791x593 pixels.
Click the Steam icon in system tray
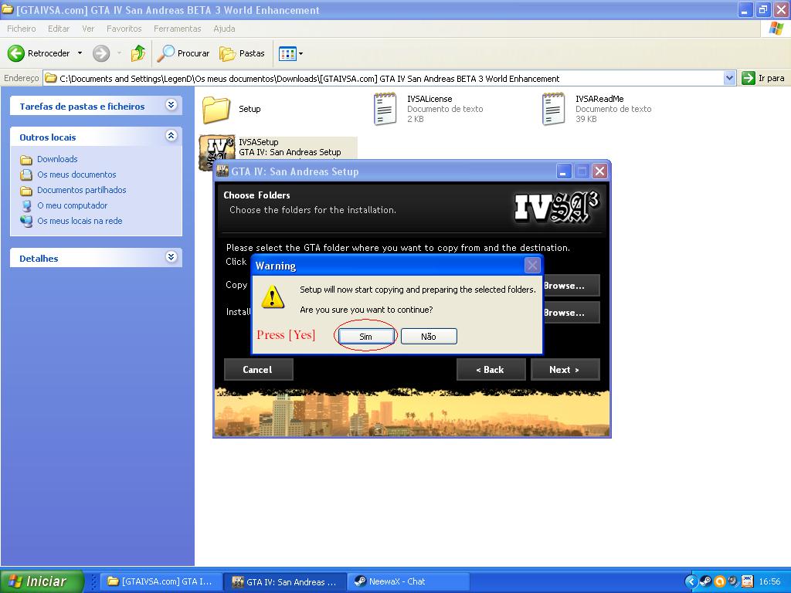coord(706,582)
